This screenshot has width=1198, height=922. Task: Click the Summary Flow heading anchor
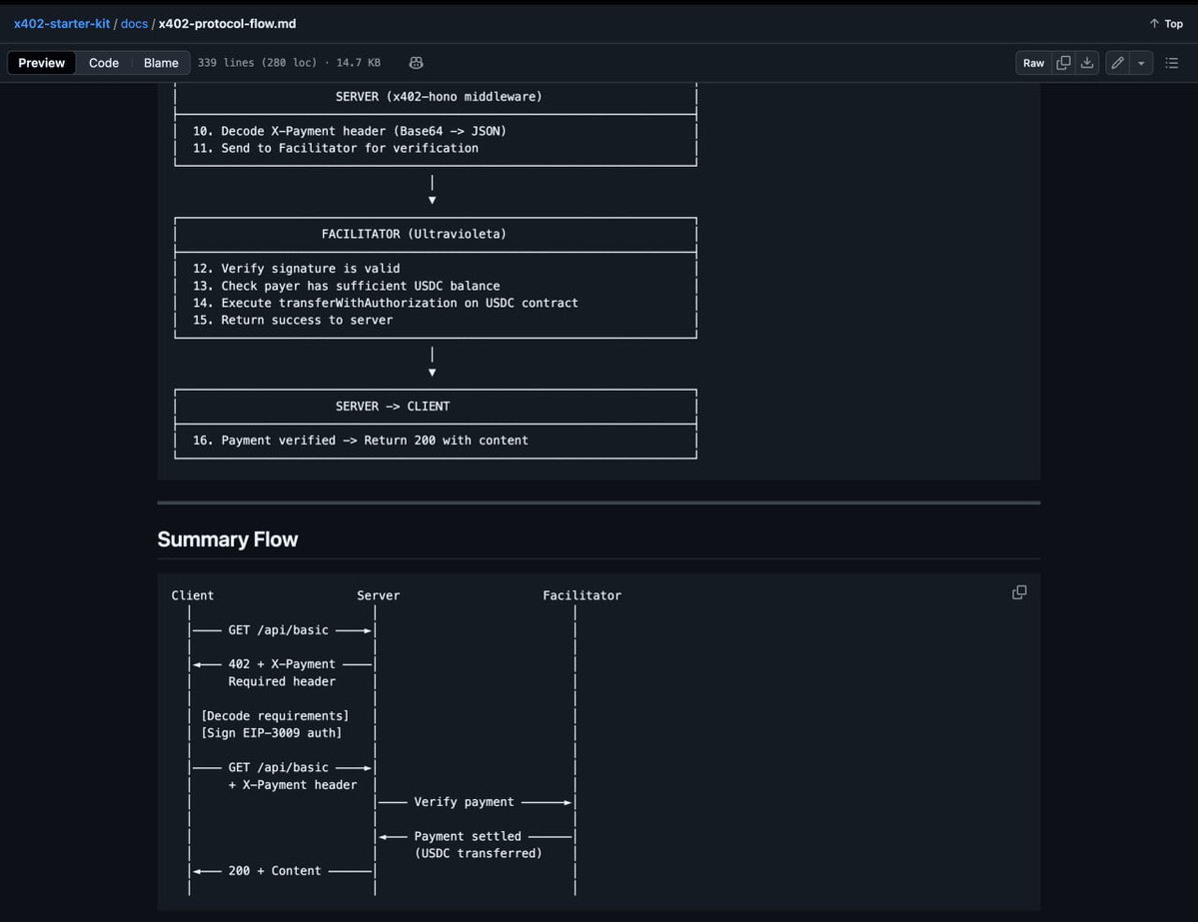point(228,538)
